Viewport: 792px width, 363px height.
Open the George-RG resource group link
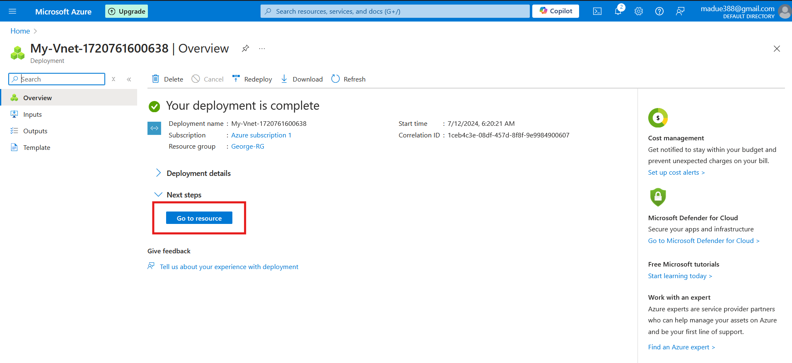point(248,147)
